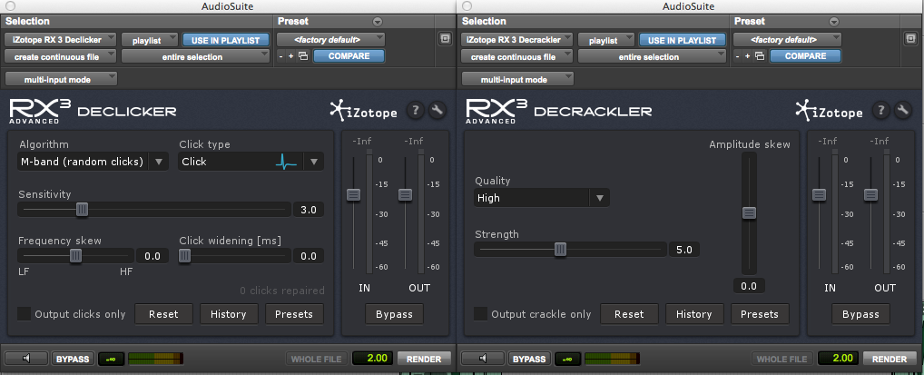924x375 pixels.
Task: Toggle footer BYPASS in Decrackler window
Action: 530,359
